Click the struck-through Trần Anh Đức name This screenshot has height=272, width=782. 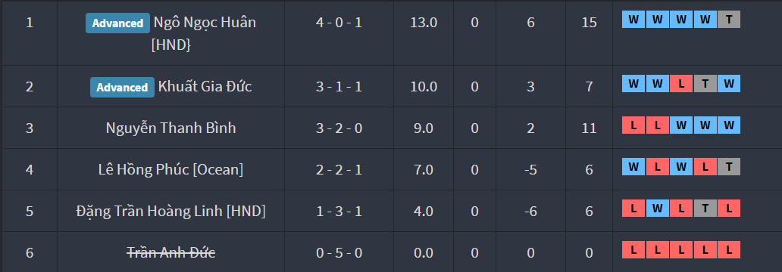[171, 252]
